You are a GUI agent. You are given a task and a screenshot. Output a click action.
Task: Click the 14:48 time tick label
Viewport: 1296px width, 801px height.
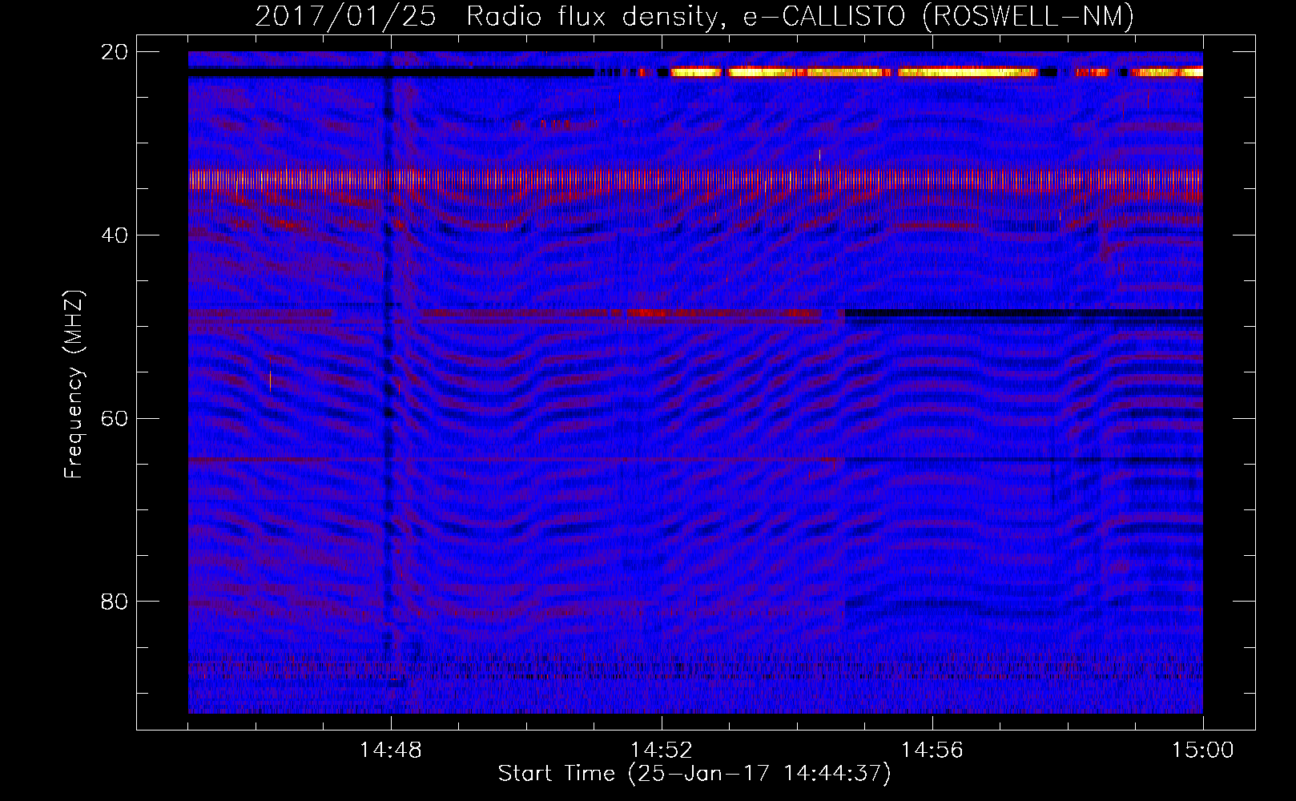[x=391, y=751]
